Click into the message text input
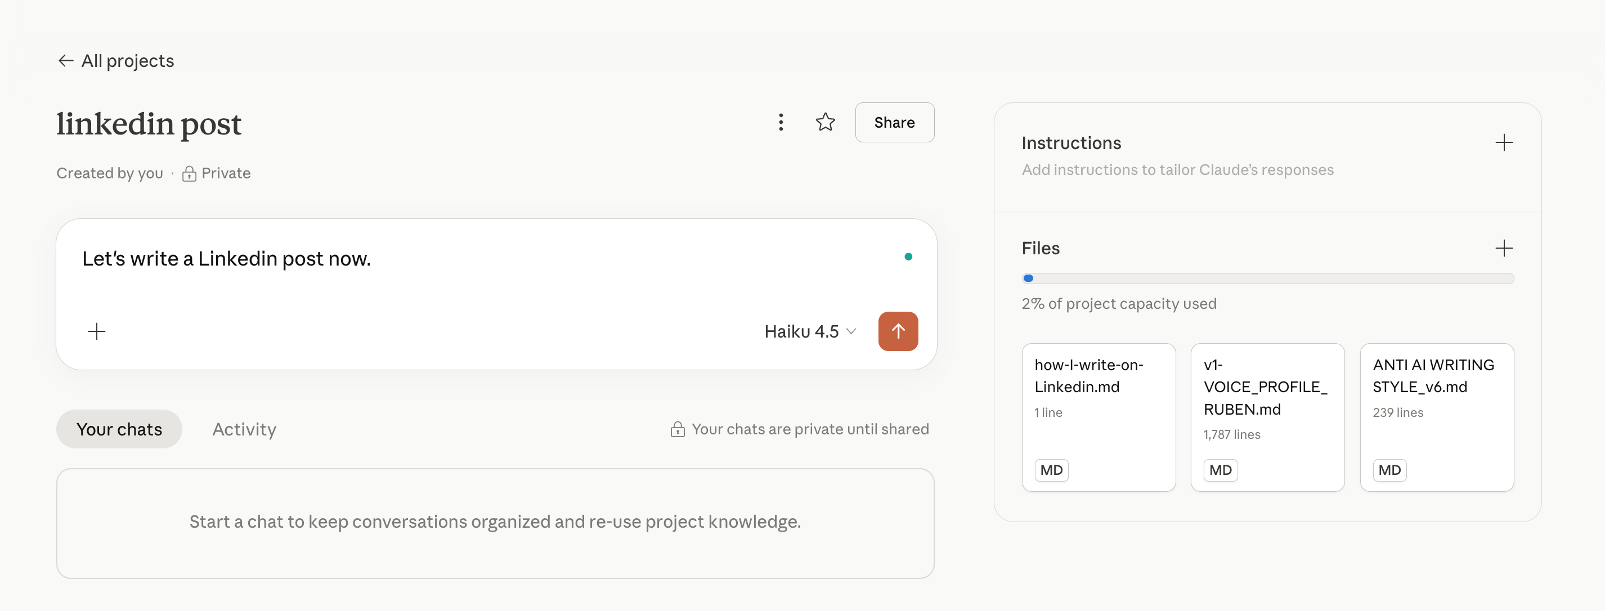 [x=436, y=259]
